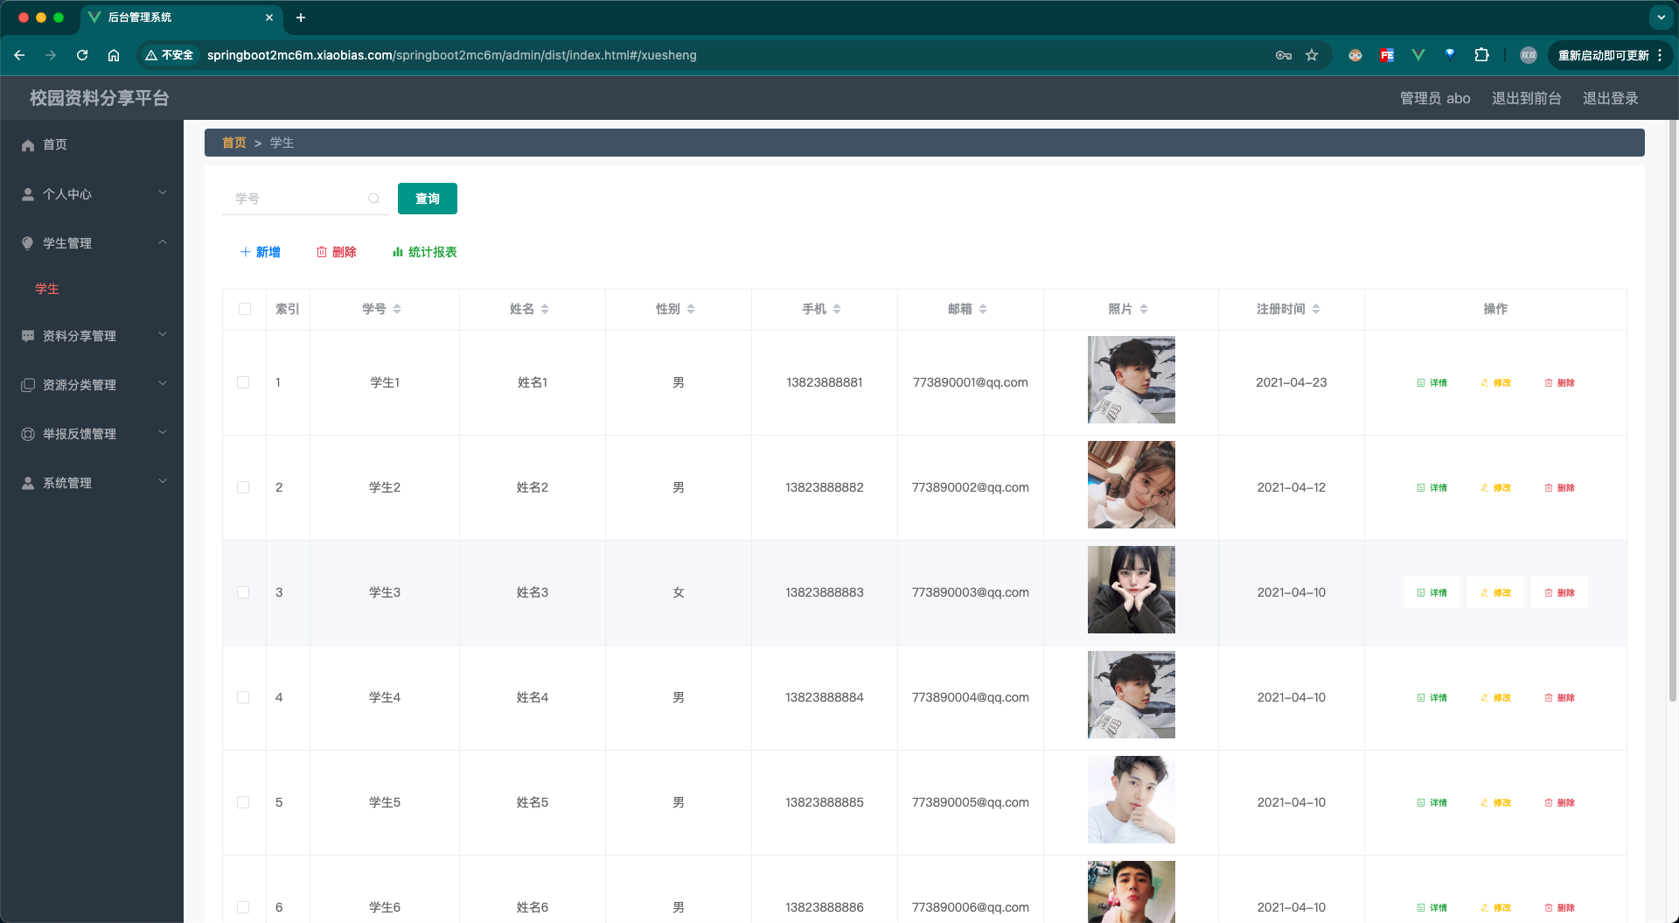The height and width of the screenshot is (923, 1679).
Task: Select the 学生 submenu item
Action: [x=92, y=289]
